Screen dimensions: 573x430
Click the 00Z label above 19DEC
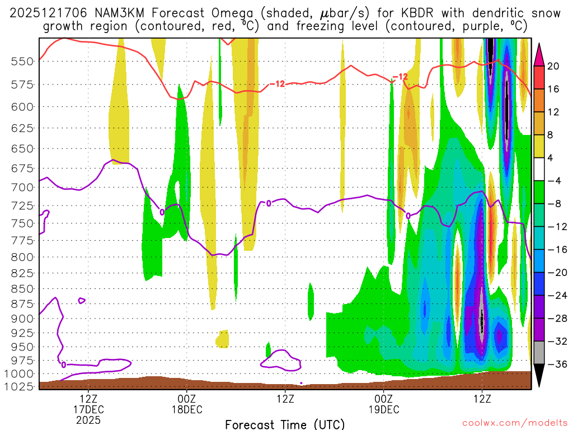coord(384,399)
